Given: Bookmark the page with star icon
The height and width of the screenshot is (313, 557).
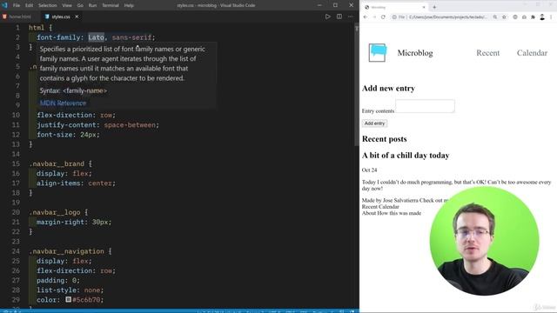Looking at the screenshot, I should 504,17.
